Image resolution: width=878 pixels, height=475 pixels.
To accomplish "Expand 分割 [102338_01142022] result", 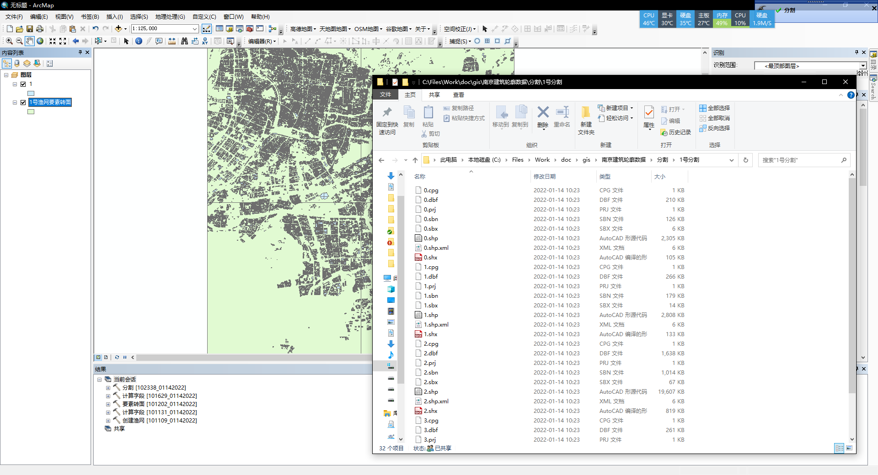I will 108,388.
